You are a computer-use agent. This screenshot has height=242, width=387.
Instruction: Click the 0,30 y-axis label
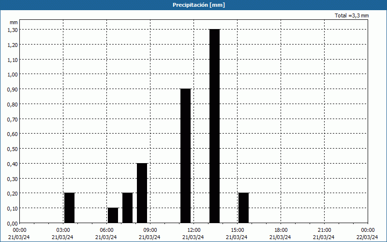tap(13, 179)
